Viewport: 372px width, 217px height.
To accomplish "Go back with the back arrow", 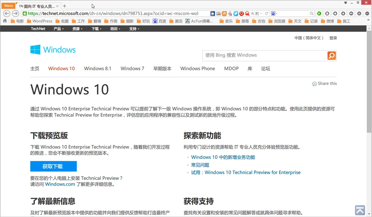I will [7, 14].
